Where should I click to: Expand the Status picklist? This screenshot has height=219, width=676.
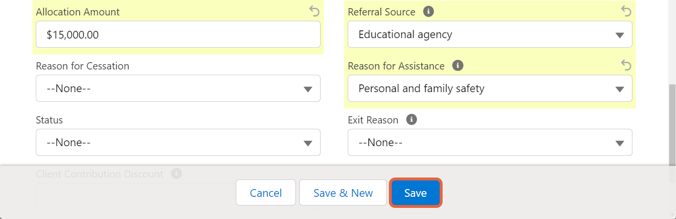coord(178,142)
